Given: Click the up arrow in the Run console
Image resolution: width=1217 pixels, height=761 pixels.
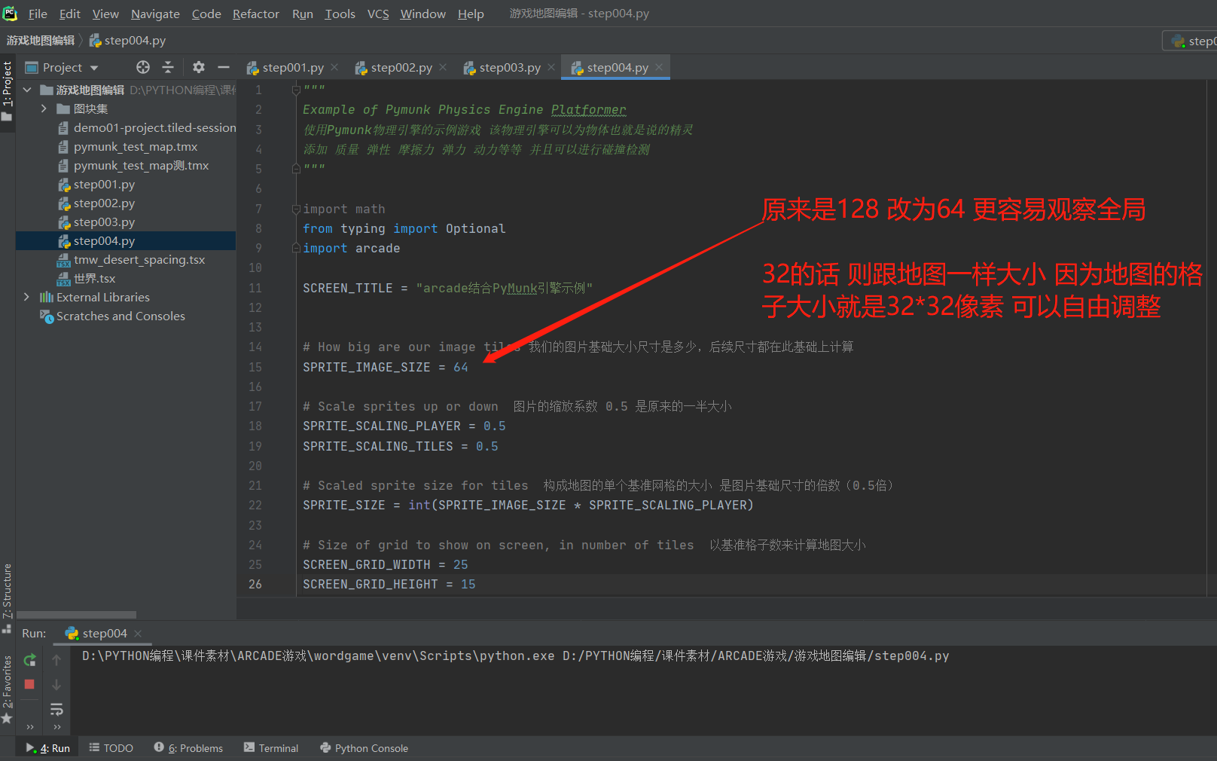Looking at the screenshot, I should [x=56, y=660].
